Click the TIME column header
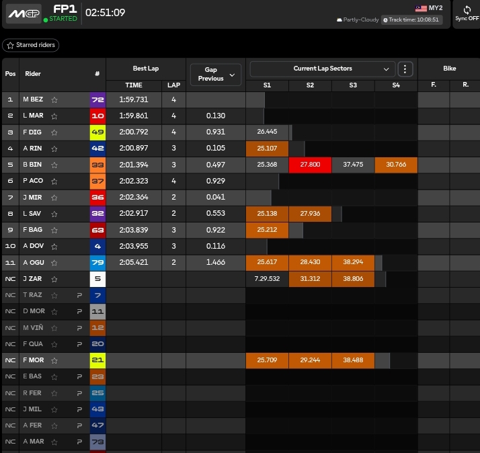Screen dimensions: 480x453 tap(134, 85)
